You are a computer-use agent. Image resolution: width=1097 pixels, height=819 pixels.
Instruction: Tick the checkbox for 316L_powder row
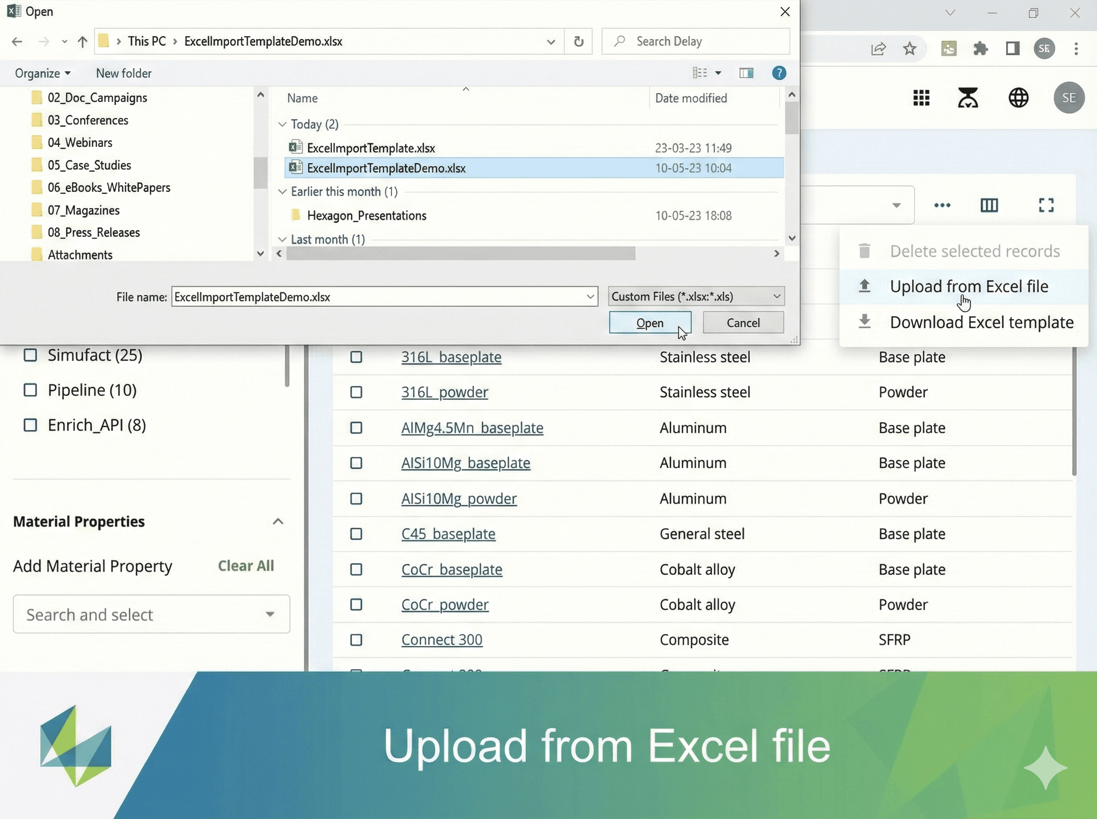coord(356,392)
